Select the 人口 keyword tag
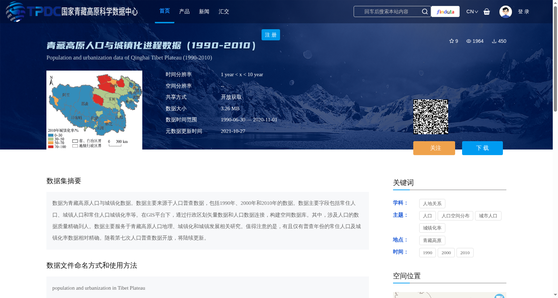The image size is (558, 298). (427, 216)
